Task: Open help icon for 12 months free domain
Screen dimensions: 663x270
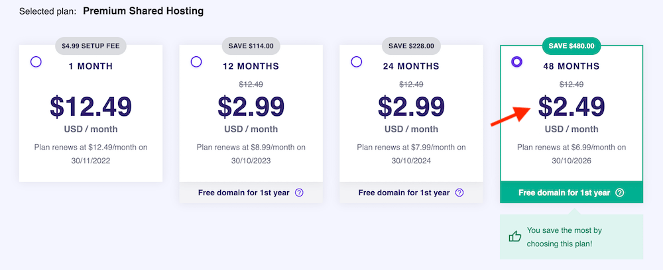Action: (x=299, y=193)
